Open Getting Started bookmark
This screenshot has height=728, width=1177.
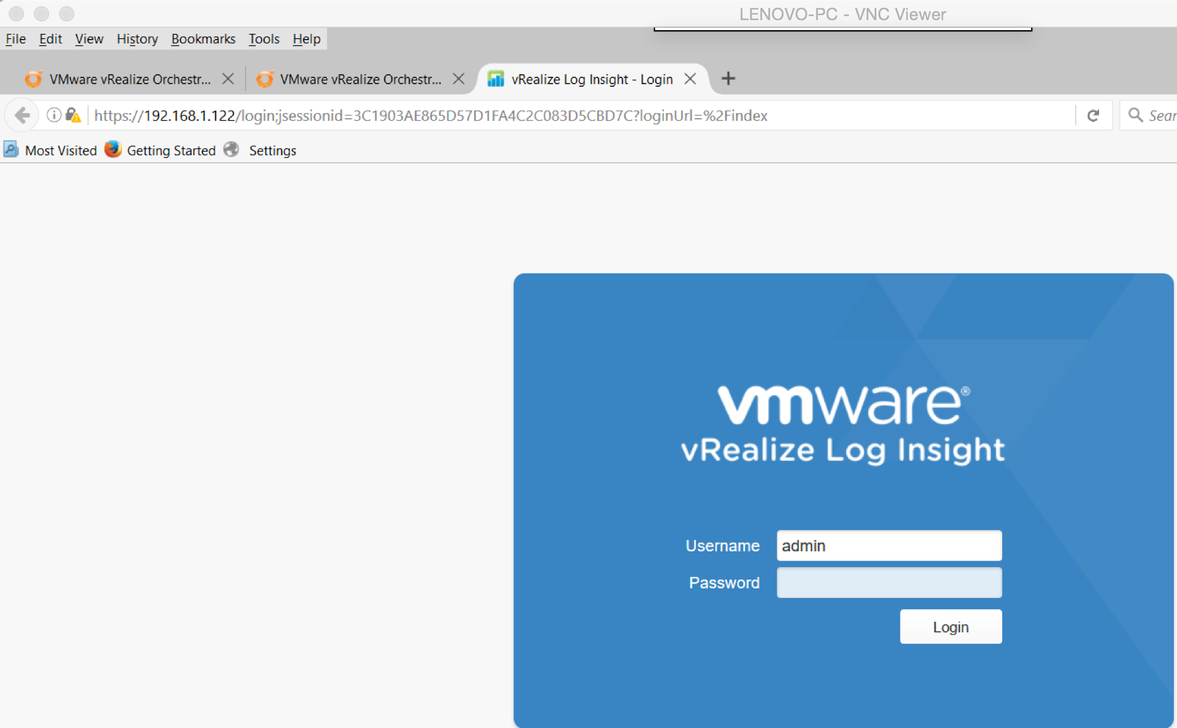click(x=171, y=150)
